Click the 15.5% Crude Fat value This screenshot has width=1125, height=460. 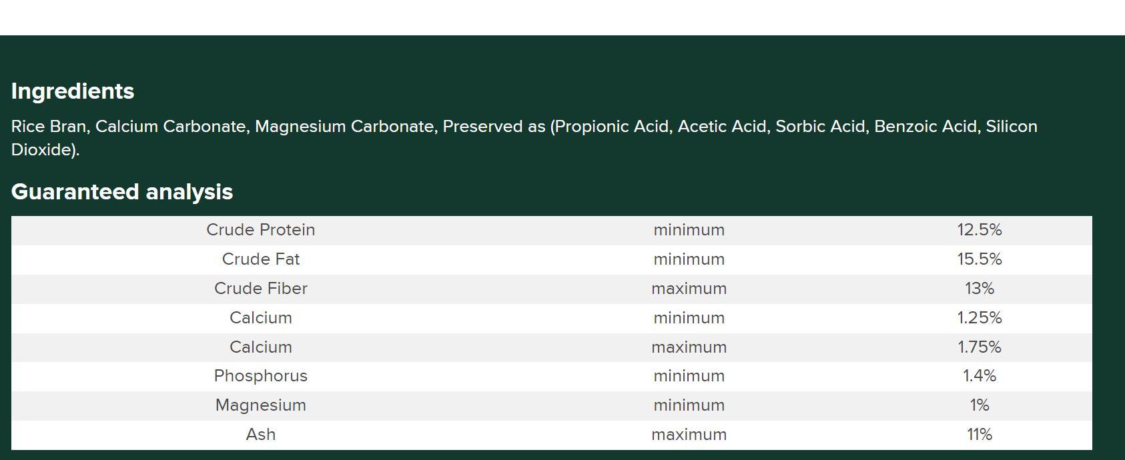pyautogui.click(x=979, y=259)
